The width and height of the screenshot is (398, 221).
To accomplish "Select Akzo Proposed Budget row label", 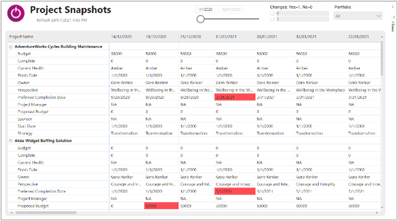I will (x=33, y=206).
